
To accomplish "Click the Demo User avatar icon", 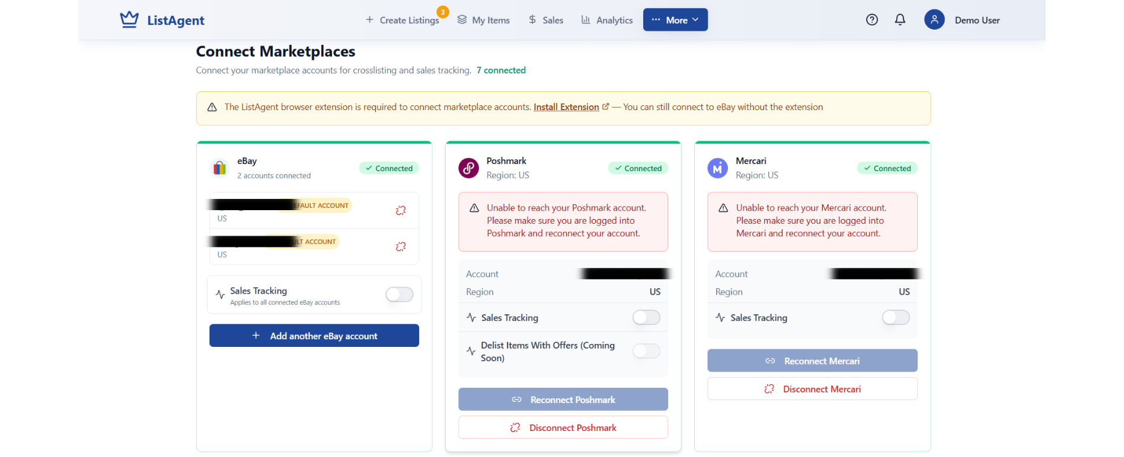I will coord(934,20).
